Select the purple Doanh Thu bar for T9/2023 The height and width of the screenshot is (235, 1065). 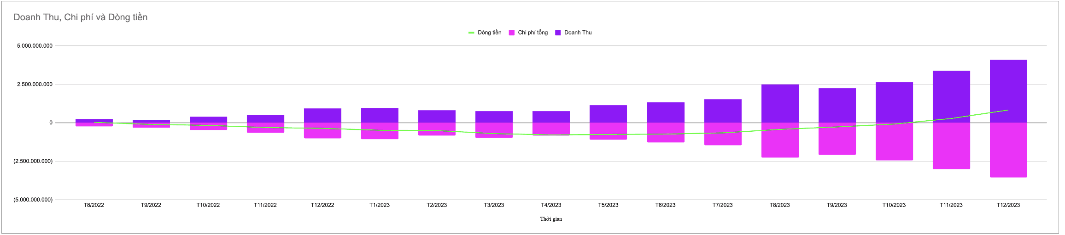[837, 106]
